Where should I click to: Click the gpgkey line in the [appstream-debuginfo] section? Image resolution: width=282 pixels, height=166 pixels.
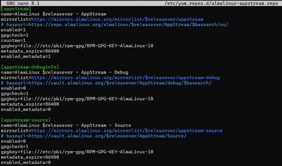[77, 98]
